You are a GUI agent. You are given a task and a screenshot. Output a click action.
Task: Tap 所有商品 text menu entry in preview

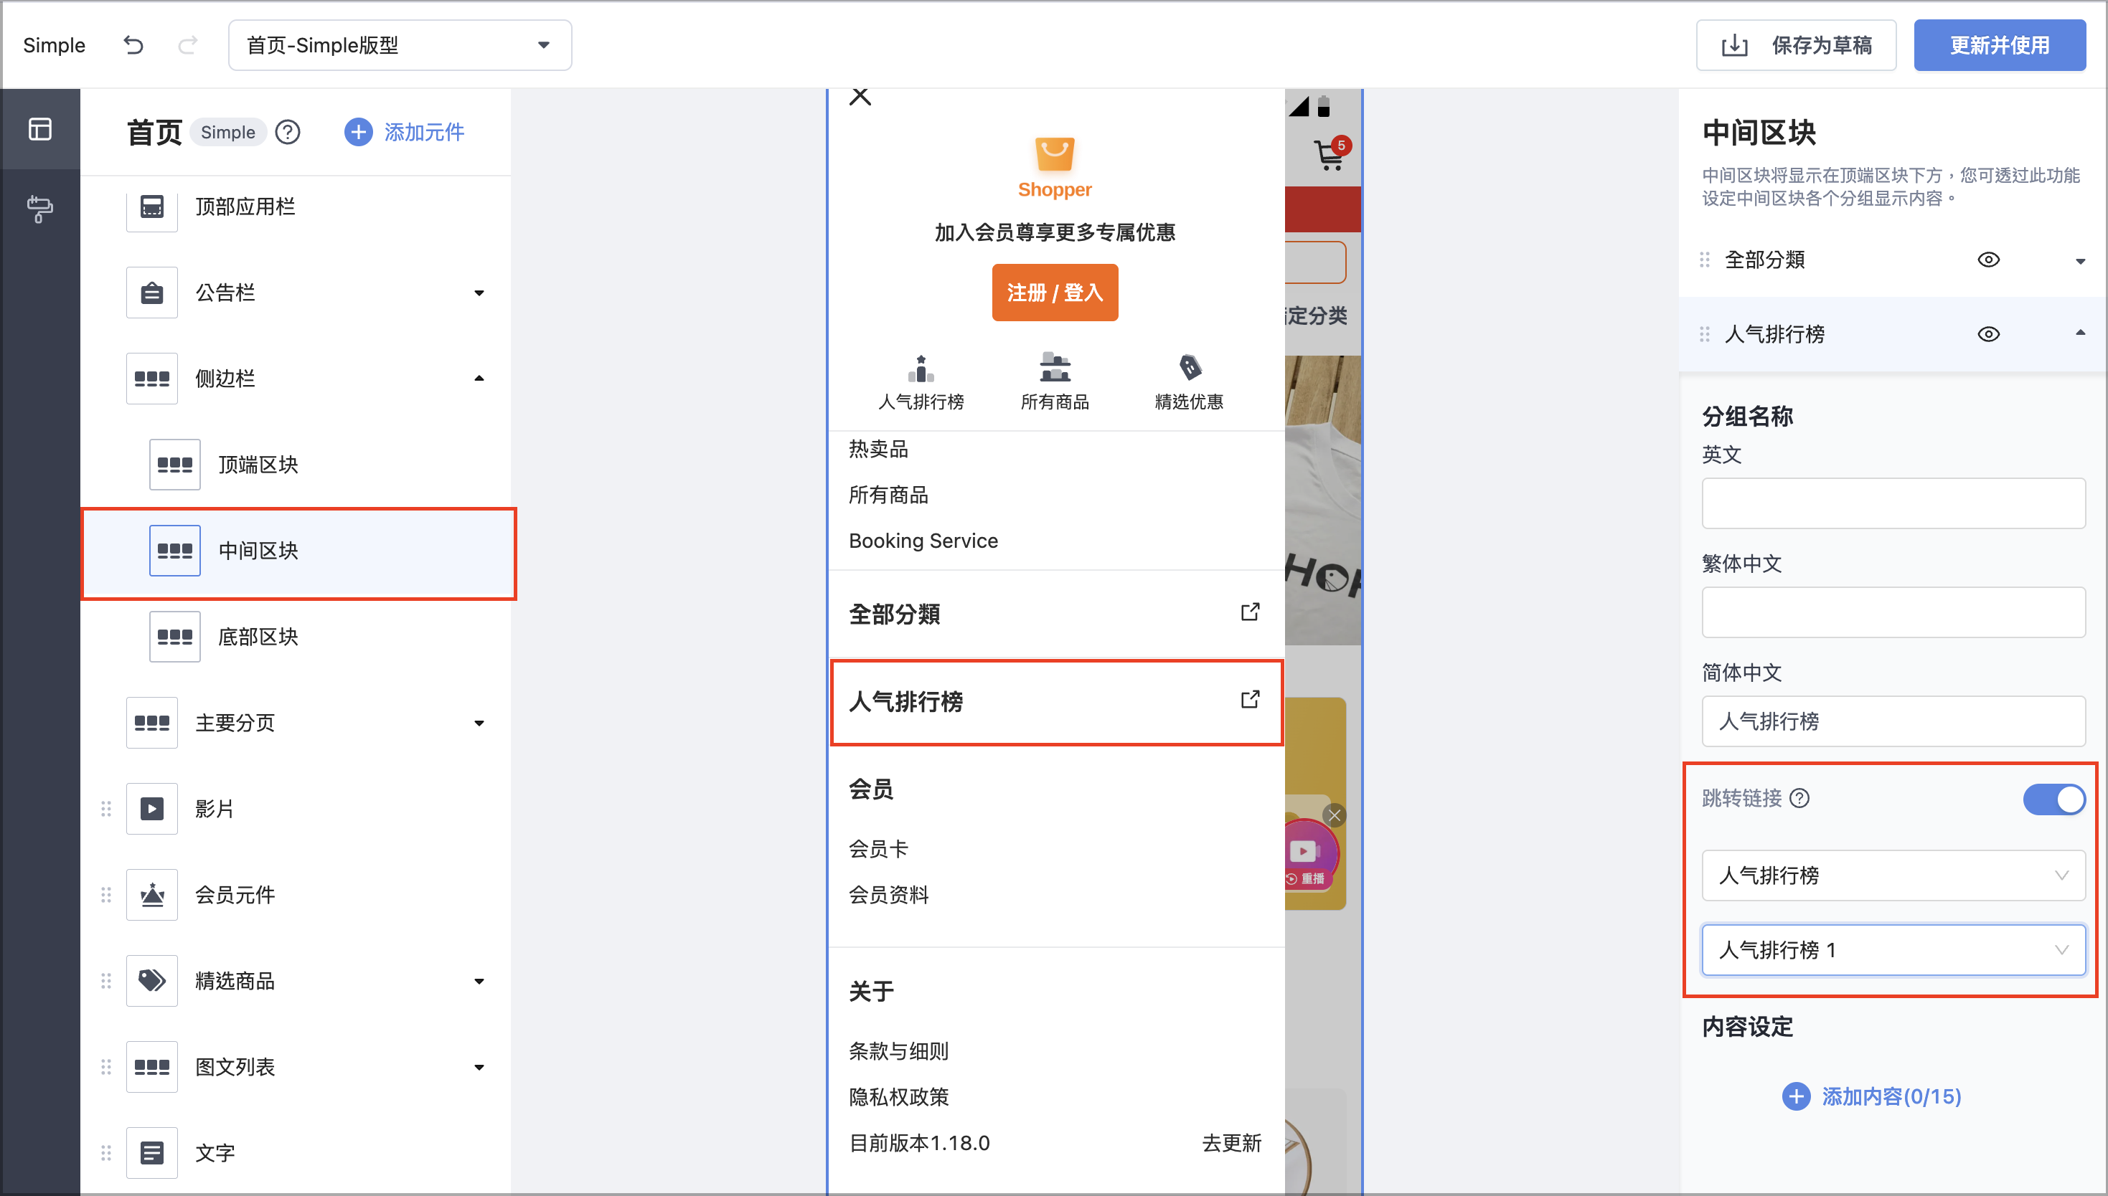tap(888, 495)
